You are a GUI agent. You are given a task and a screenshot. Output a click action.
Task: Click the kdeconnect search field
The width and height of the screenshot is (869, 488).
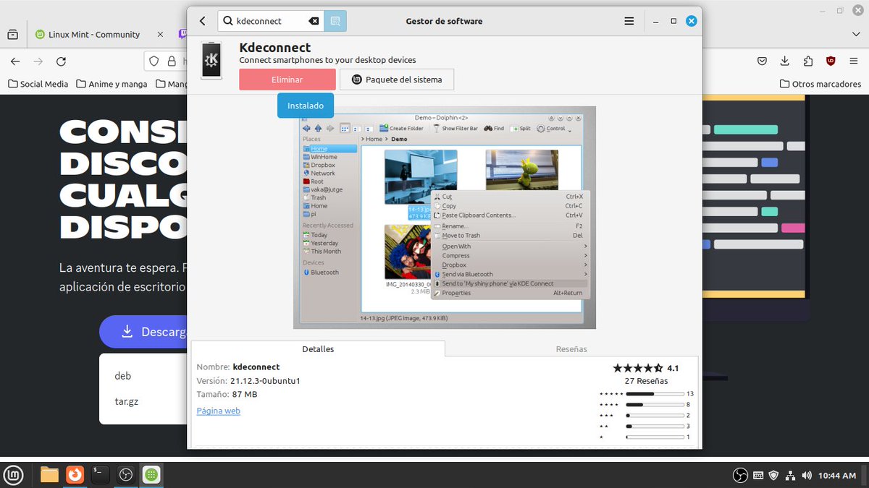click(x=270, y=21)
